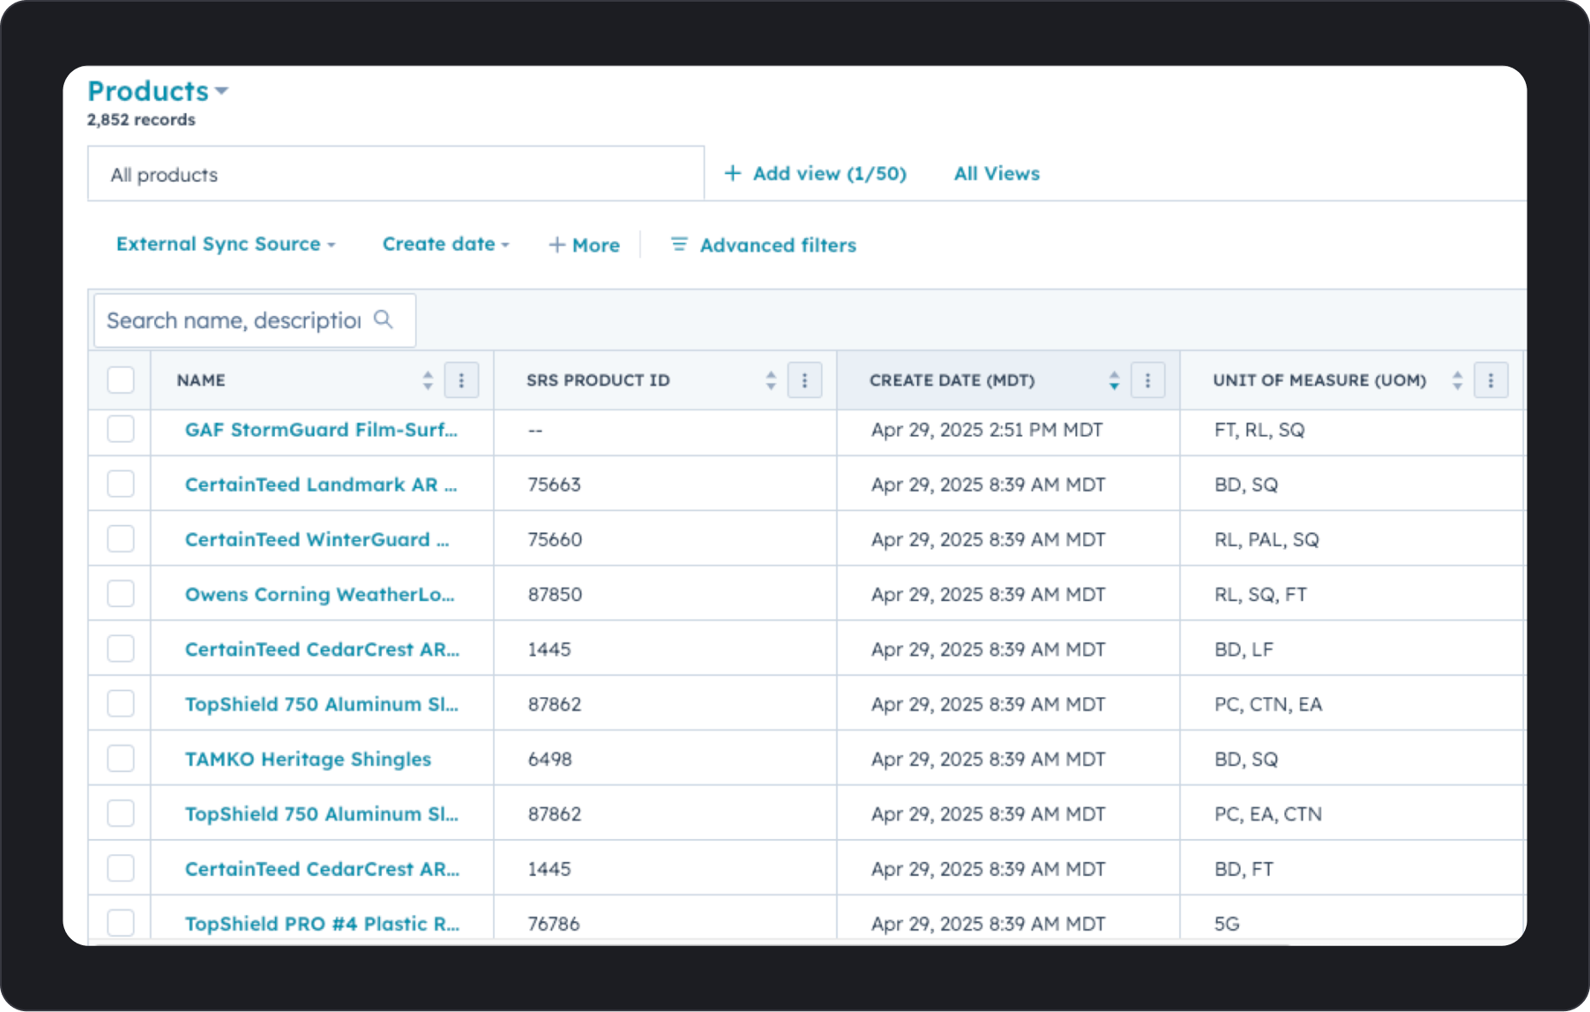Open All Views

click(x=996, y=173)
